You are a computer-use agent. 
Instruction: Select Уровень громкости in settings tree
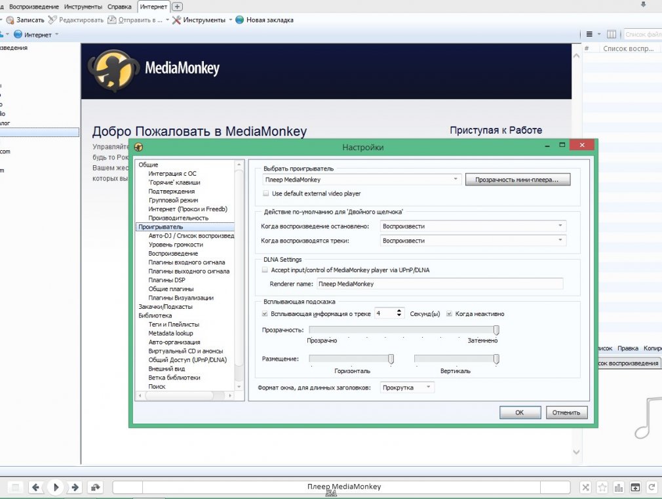[x=175, y=245]
